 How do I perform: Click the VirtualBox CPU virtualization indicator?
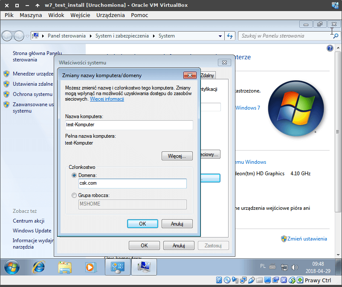pyautogui.click(x=284, y=280)
